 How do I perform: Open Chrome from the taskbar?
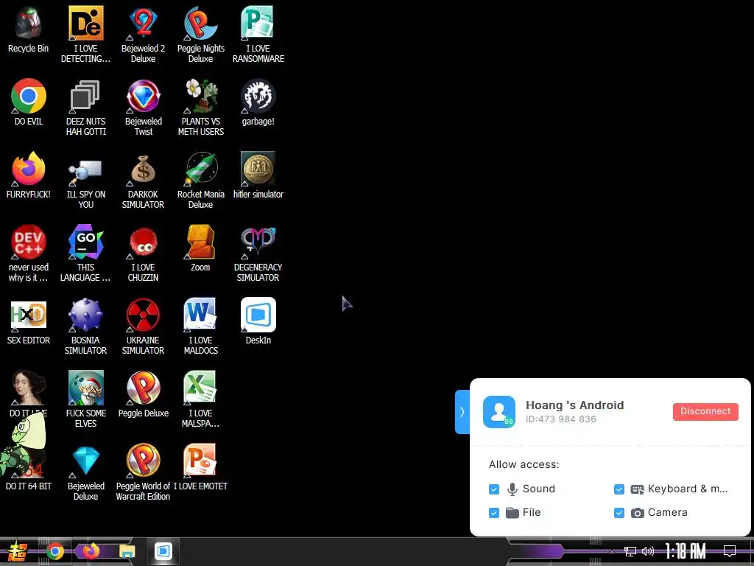[54, 551]
